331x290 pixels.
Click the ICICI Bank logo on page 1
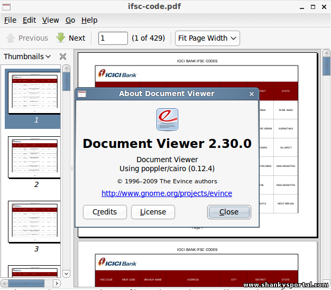[117, 73]
